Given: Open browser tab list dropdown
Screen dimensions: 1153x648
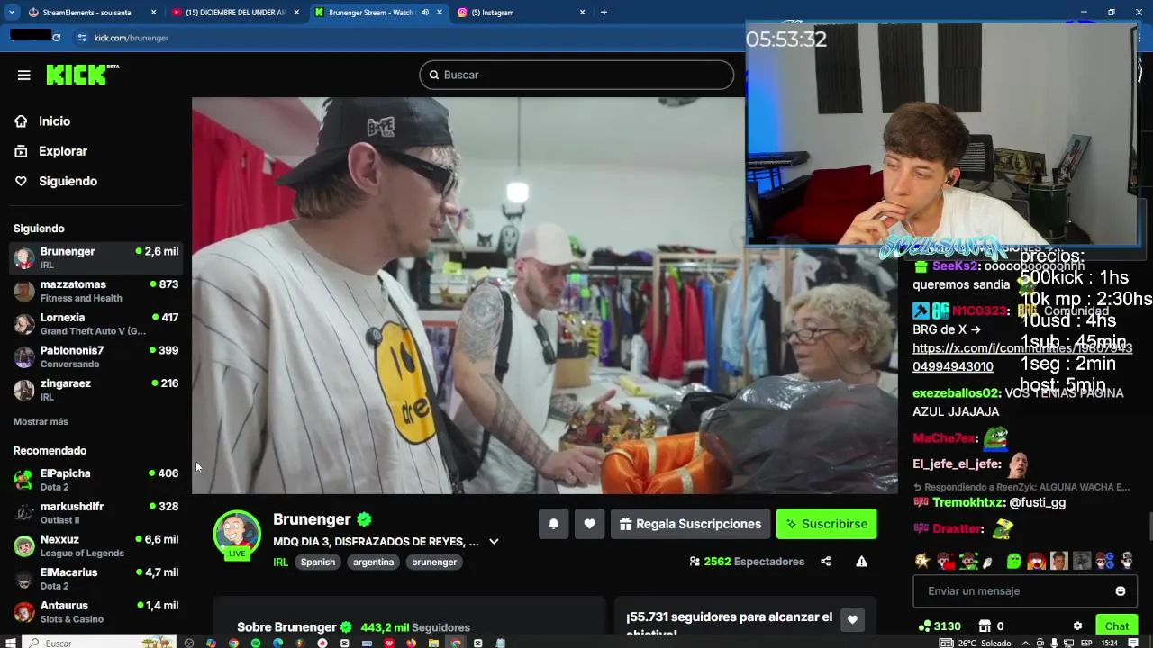Looking at the screenshot, I should coord(12,13).
